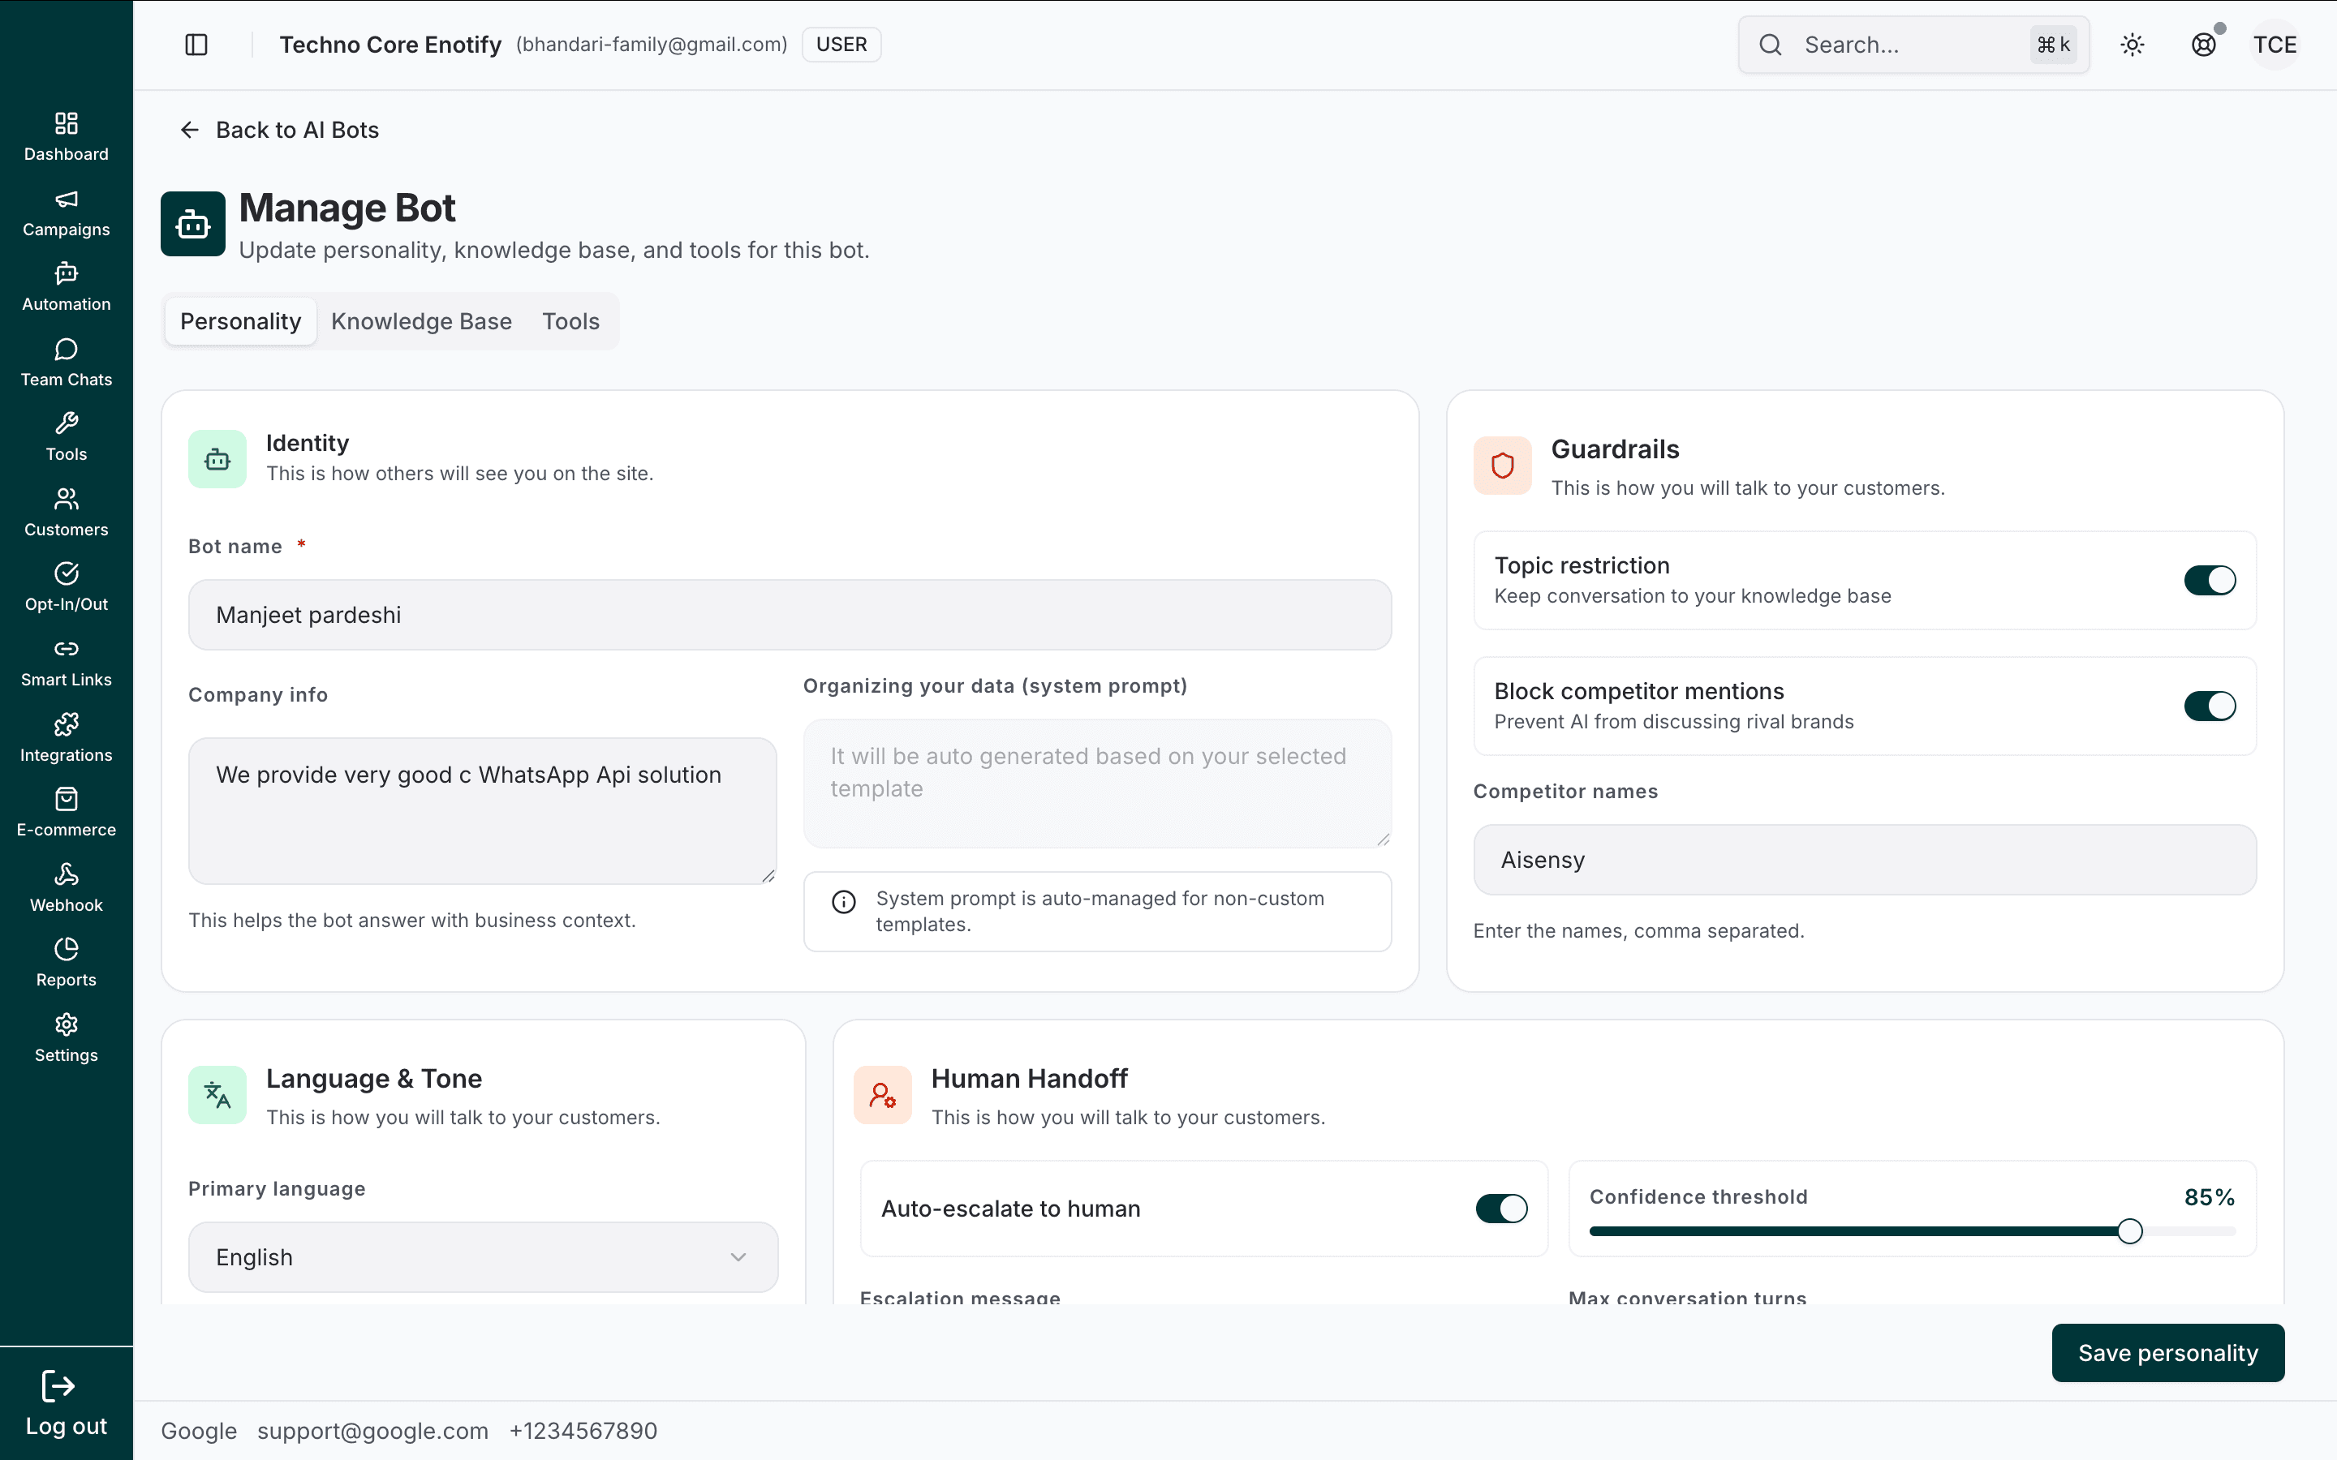This screenshot has width=2337, height=1460.
Task: Toggle Auto-escalate to human switch
Action: click(1502, 1209)
